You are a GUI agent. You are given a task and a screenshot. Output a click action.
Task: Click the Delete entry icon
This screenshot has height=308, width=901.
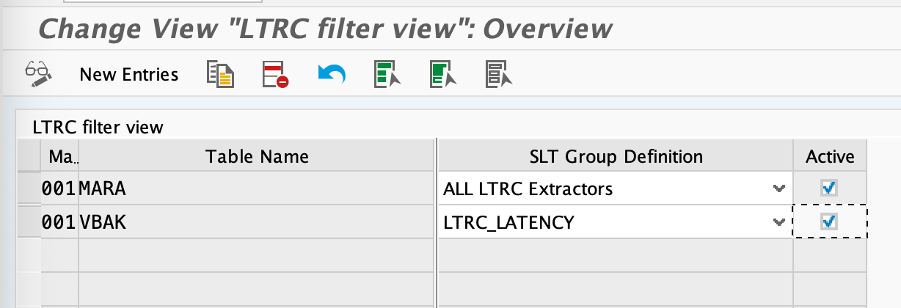275,74
